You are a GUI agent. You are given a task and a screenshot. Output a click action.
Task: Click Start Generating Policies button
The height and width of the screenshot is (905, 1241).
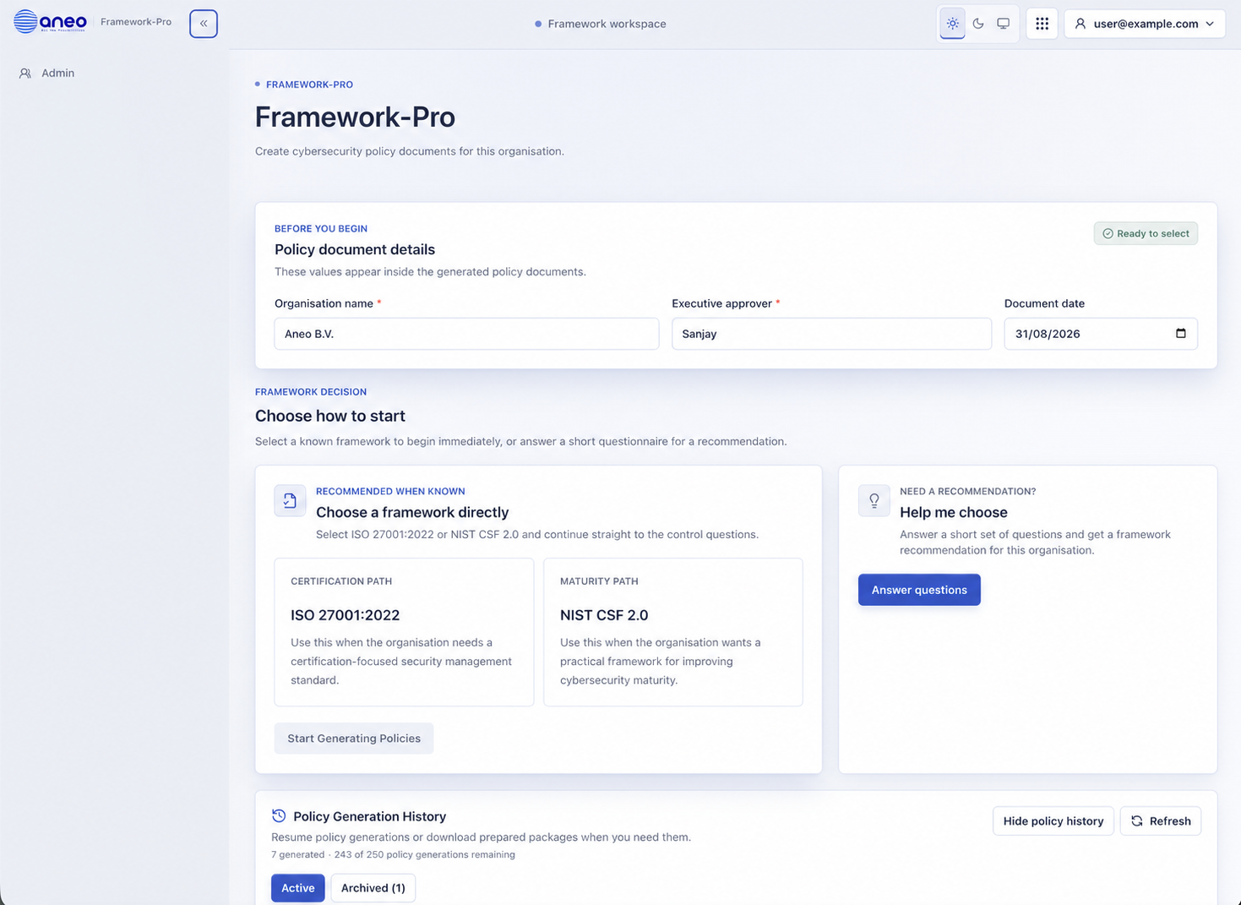coord(354,738)
